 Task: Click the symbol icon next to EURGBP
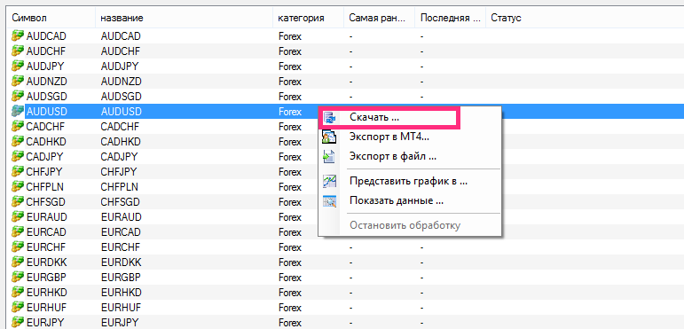[x=18, y=278]
